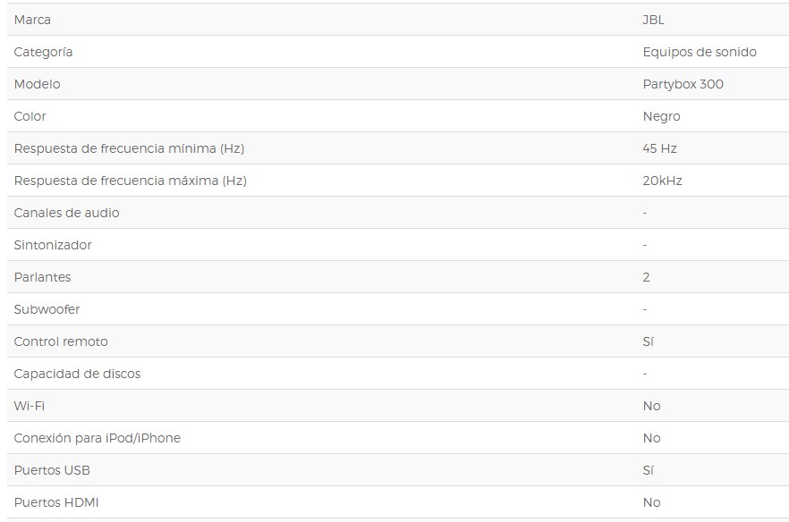
Task: Click the Negro color value
Action: (661, 116)
